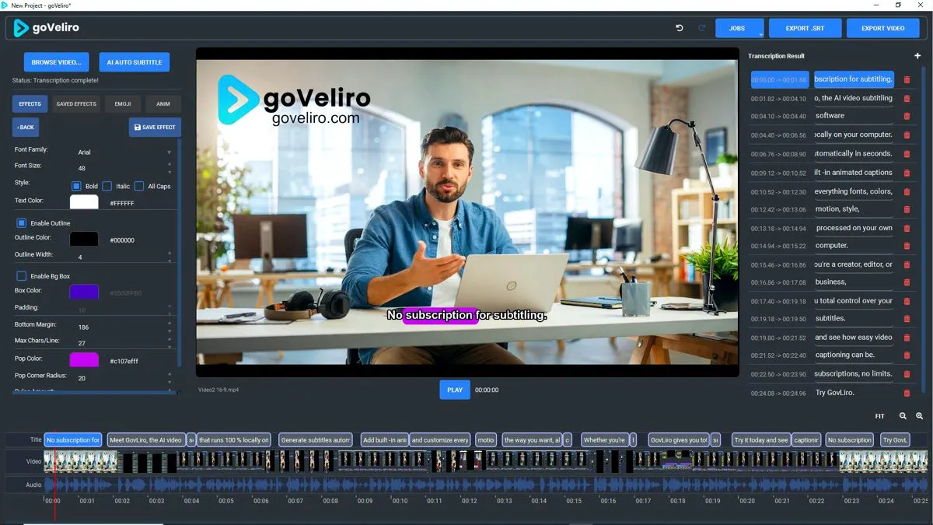Toggle the Enable Outline checkbox
This screenshot has width=933, height=525.
tap(22, 223)
